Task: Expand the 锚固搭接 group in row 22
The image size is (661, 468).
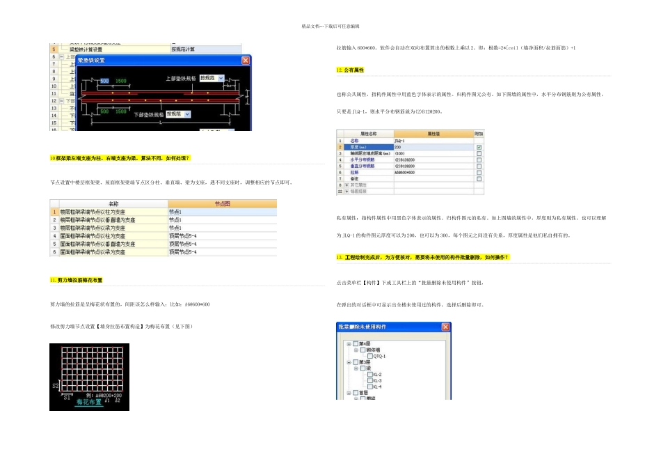Action: pos(347,192)
